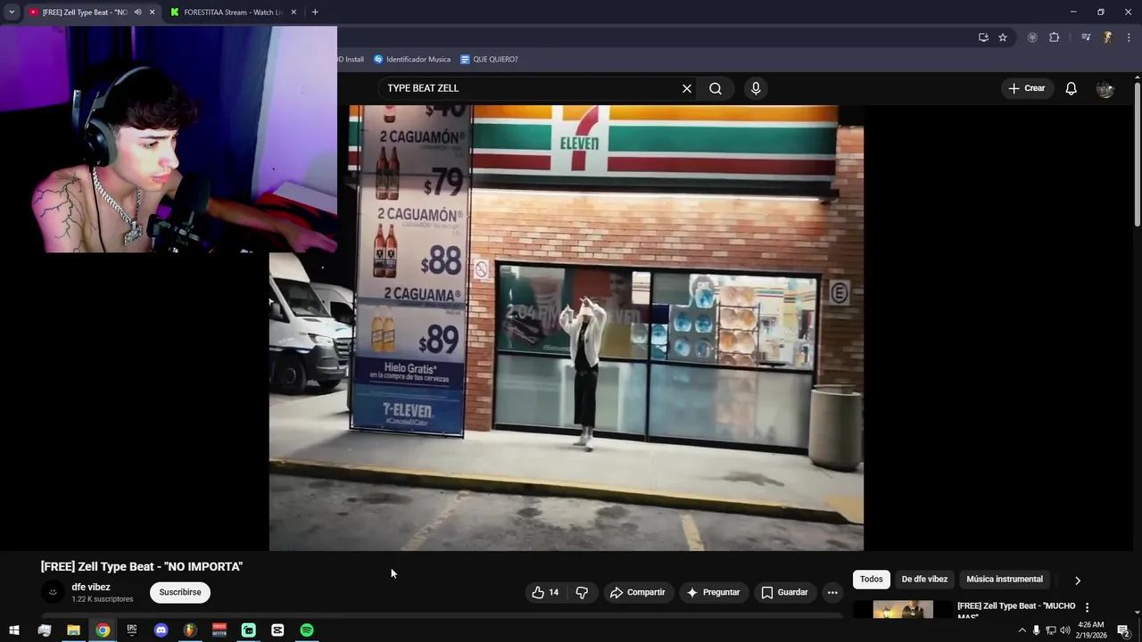Open the Windows notification center
Image resolution: width=1142 pixels, height=642 pixels.
[1123, 630]
